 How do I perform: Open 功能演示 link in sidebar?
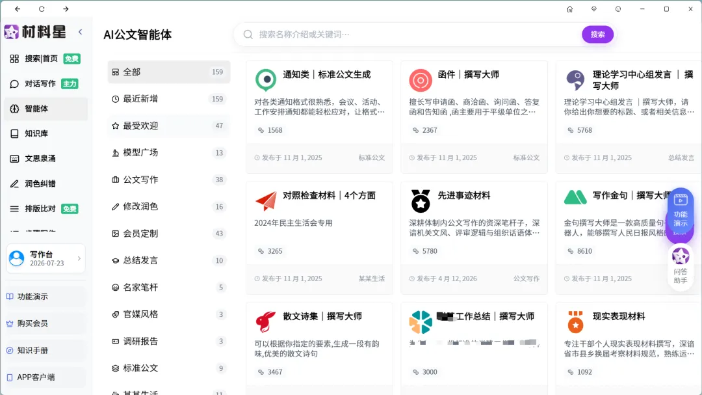tap(45, 297)
